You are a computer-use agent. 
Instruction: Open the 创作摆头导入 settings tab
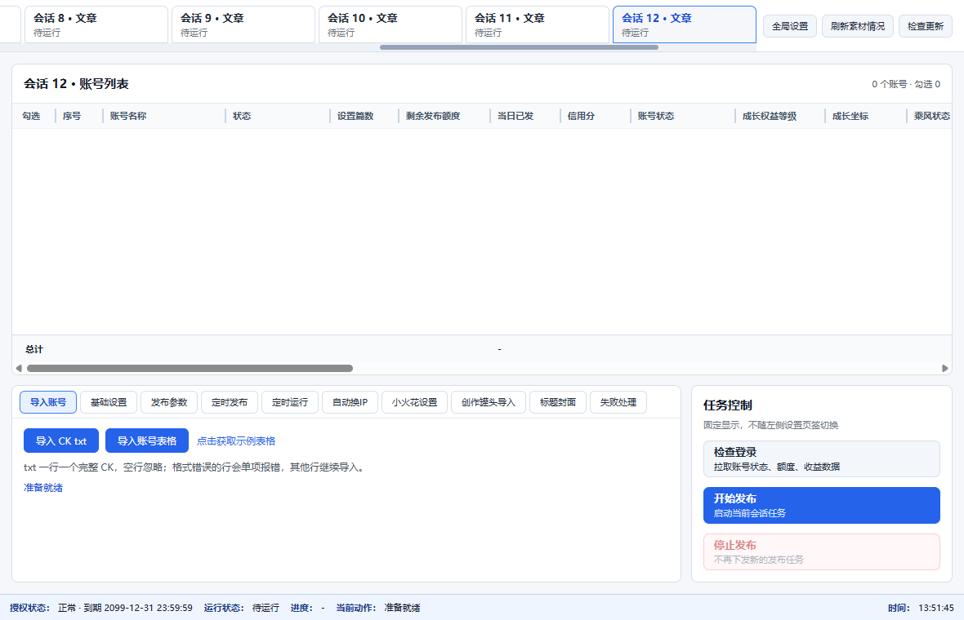(x=489, y=402)
